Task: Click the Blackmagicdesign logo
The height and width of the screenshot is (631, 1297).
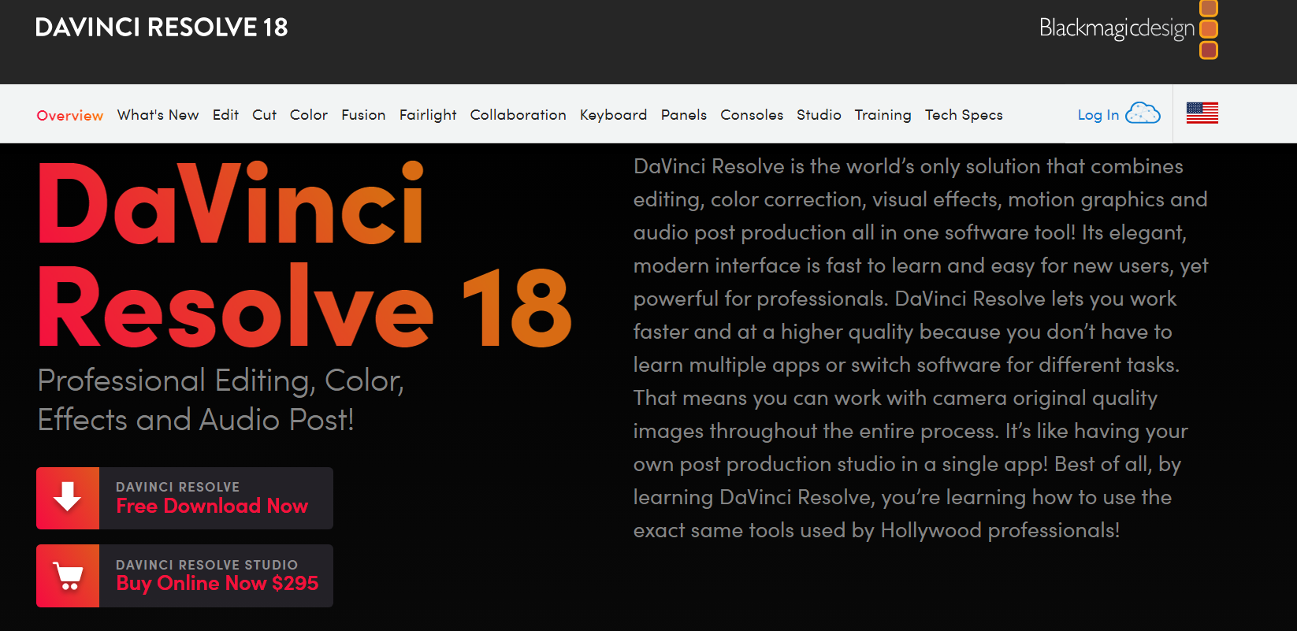Action: (1128, 29)
